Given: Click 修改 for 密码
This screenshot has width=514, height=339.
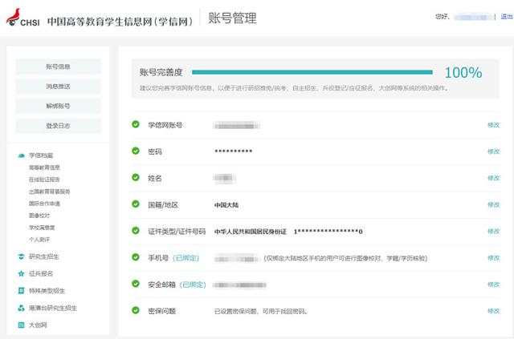Looking at the screenshot, I should click(x=493, y=151).
